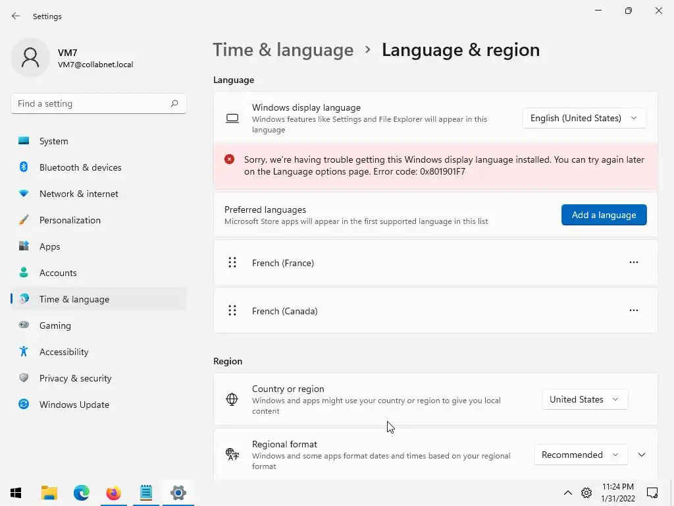Click the back arrow in Settings header
This screenshot has width=674, height=506.
pyautogui.click(x=16, y=16)
